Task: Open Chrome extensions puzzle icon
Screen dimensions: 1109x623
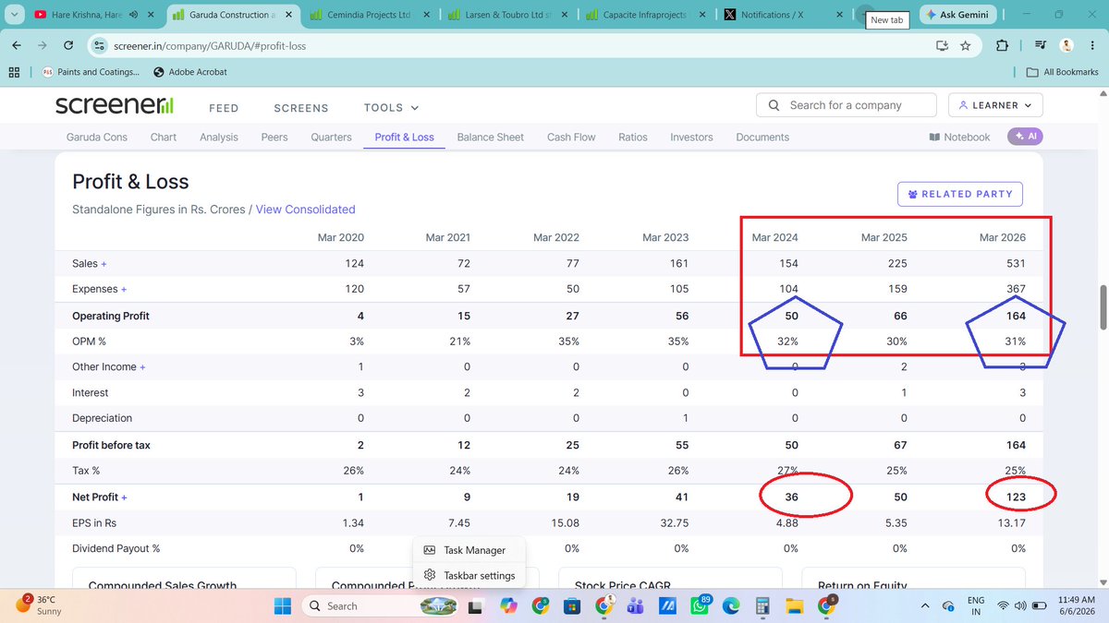Action: (x=1003, y=45)
